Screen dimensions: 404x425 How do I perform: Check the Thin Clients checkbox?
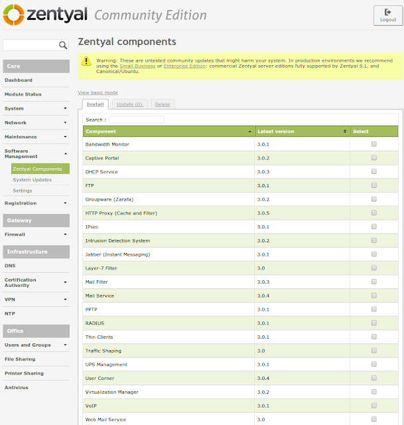coord(374,337)
